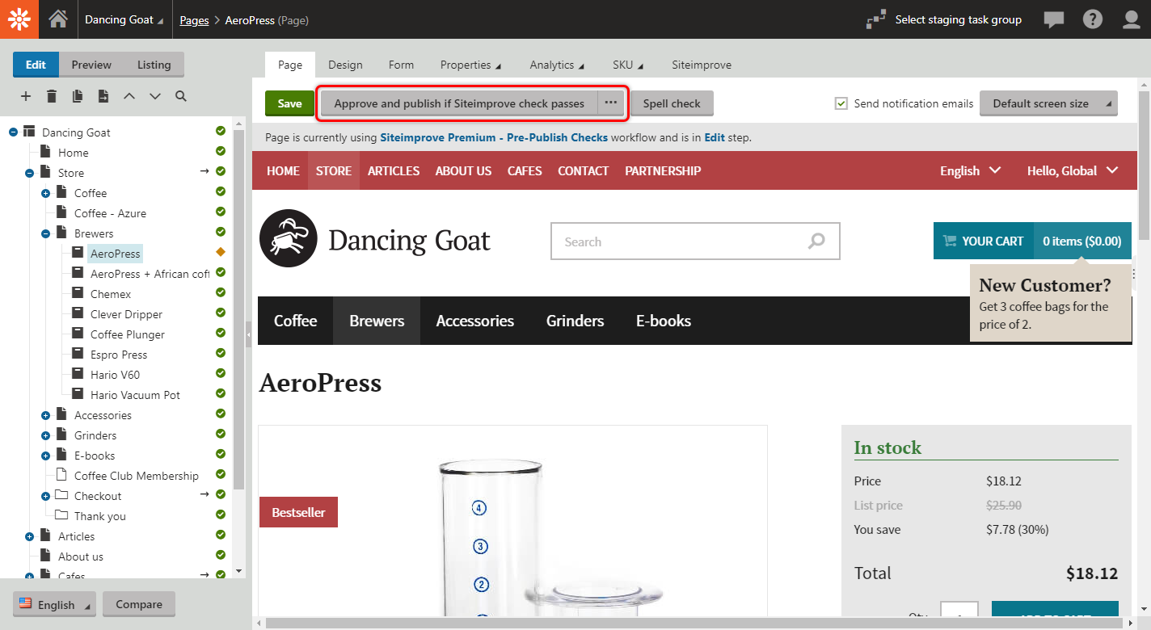Expand the Grinders tree node
This screenshot has height=630, width=1151.
[45, 435]
